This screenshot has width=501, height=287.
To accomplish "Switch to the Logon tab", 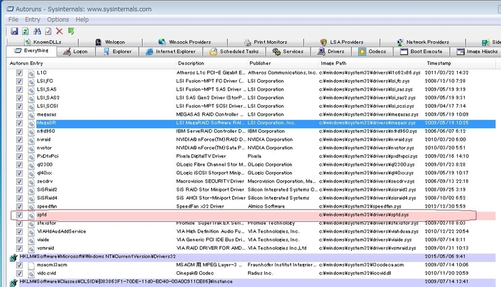I will (x=76, y=51).
